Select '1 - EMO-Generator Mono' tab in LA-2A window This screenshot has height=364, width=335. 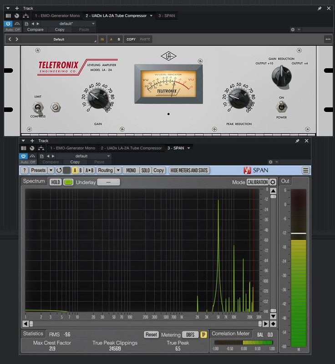(x=57, y=16)
